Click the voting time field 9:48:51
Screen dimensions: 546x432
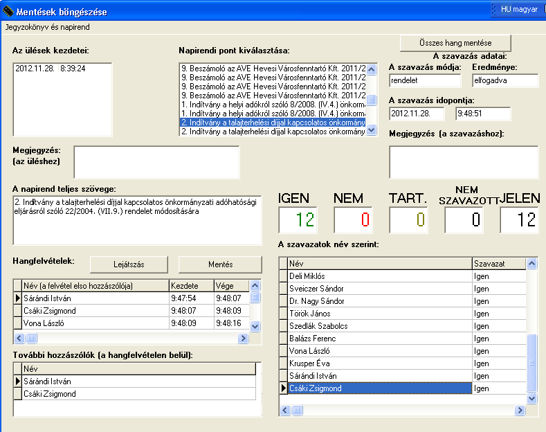click(483, 114)
